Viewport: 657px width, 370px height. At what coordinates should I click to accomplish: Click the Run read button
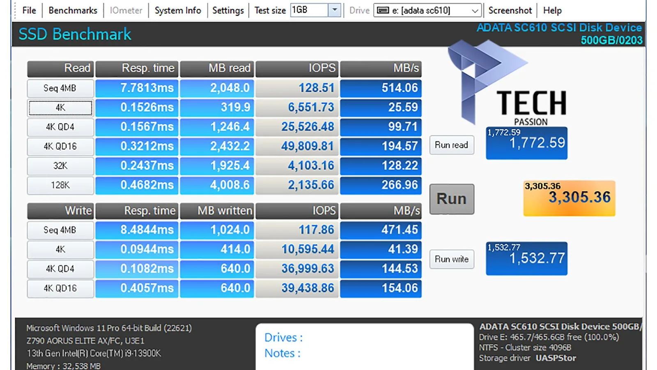tap(452, 145)
